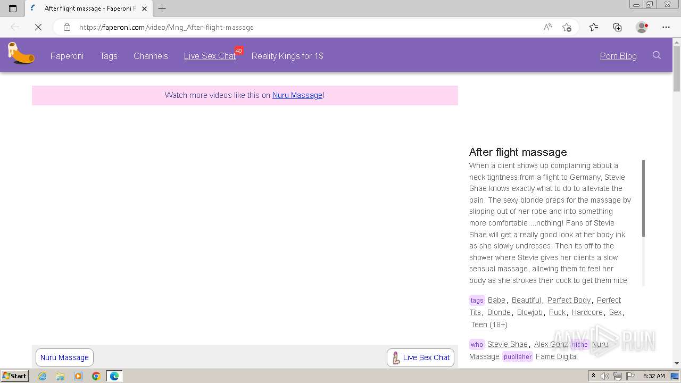Select the Blonde tag
The width and height of the screenshot is (681, 383).
499,312
